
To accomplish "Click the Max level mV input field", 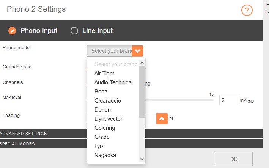I will pyautogui.click(x=228, y=100).
